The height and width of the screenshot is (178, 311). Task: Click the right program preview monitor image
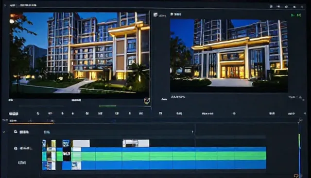(229, 56)
